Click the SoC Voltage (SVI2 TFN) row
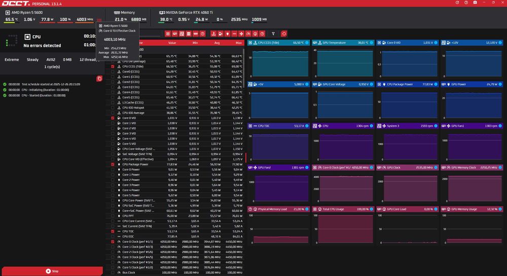Screen dimensions: 507x276 pos(175,154)
